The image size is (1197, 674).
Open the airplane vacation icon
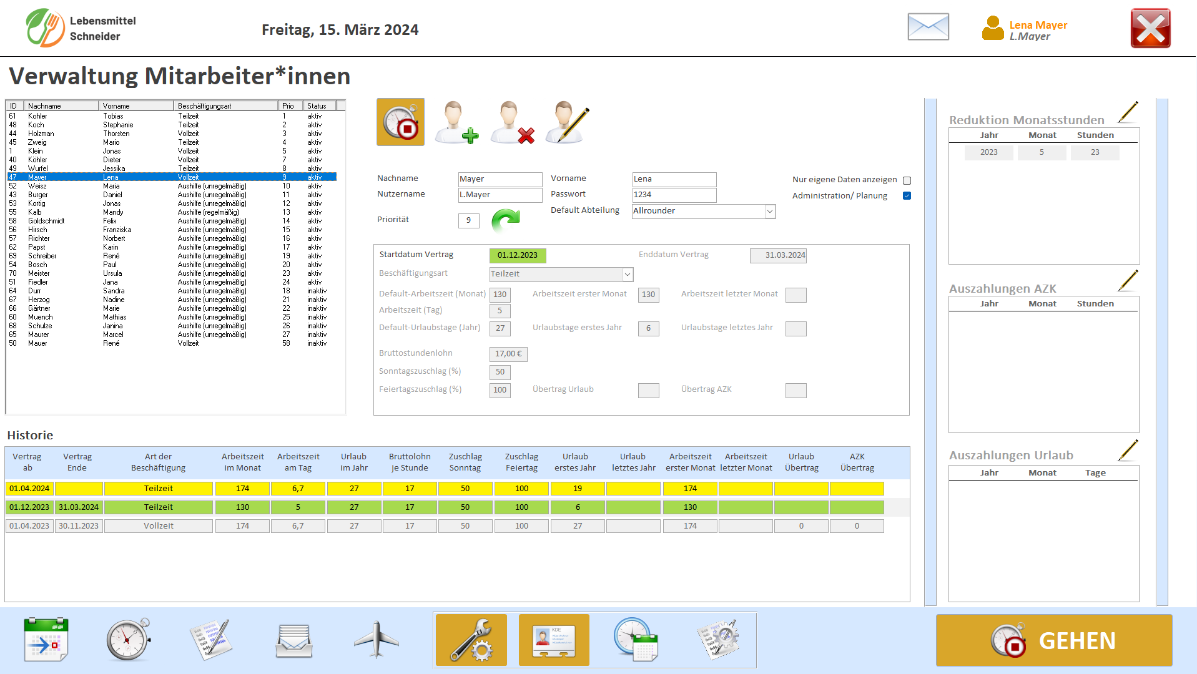coord(376,640)
